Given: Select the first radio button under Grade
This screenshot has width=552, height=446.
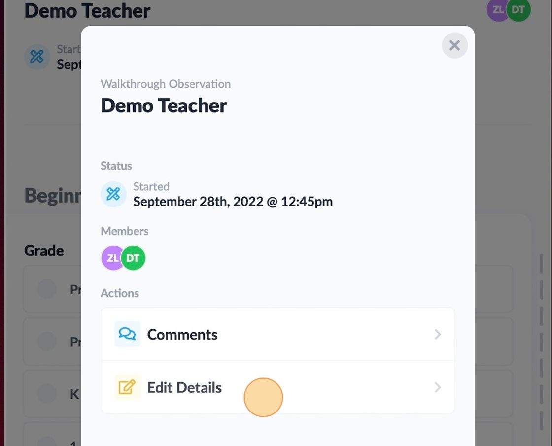Looking at the screenshot, I should coord(47,289).
